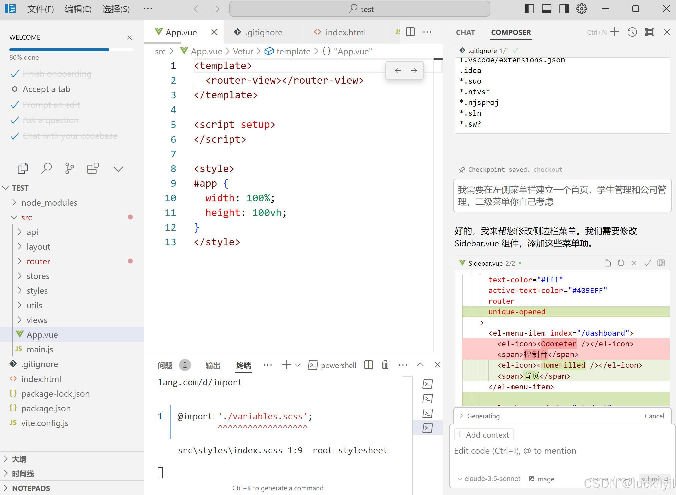This screenshot has height=495, width=676.
Task: Click the Add context button
Action: [484, 435]
